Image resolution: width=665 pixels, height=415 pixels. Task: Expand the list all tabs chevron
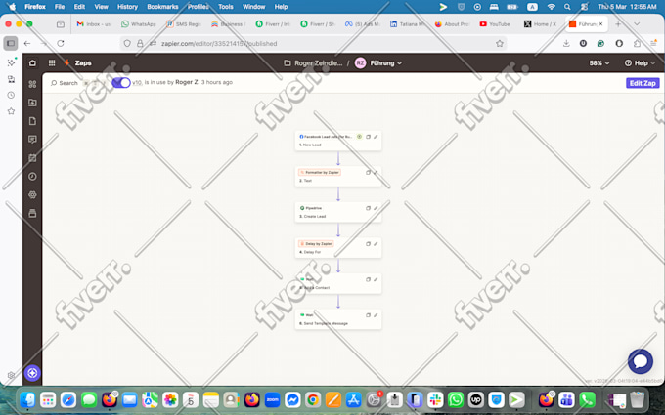tap(637, 24)
